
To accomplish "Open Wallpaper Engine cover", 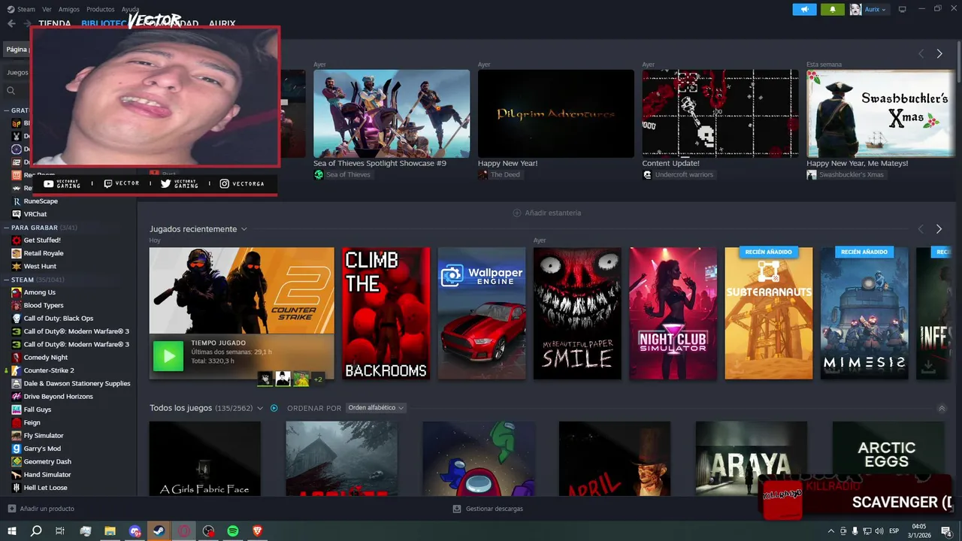I will [482, 313].
